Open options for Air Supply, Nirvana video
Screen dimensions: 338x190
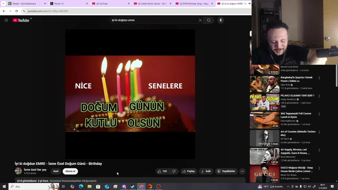point(319,150)
